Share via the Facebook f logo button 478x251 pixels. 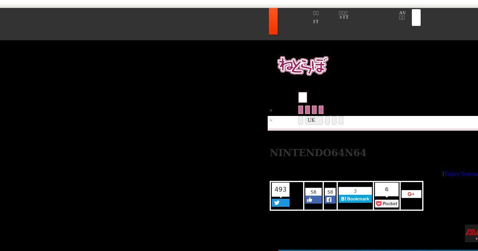coord(330,200)
